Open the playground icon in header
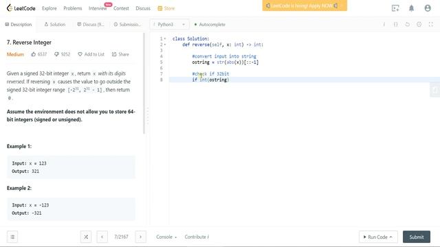Viewport: 440px width, 247px height. tap(395, 8)
